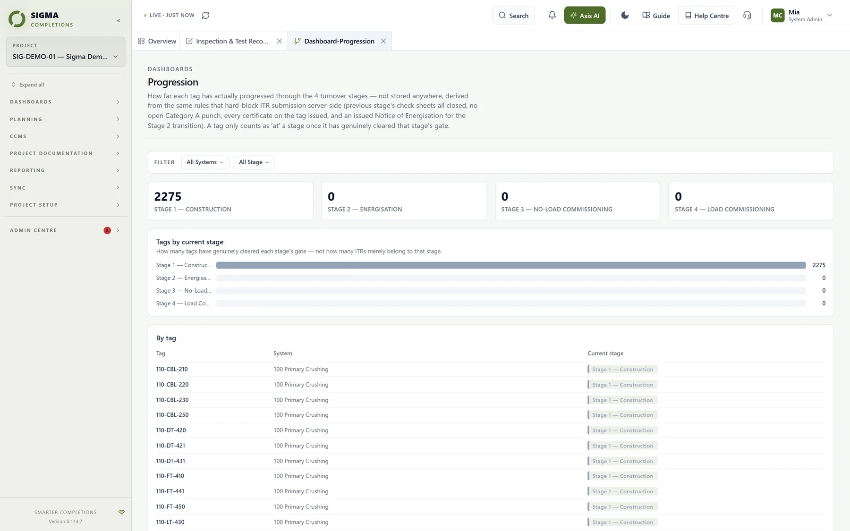Expand the Sync sidebar section
The height and width of the screenshot is (531, 850).
click(x=65, y=188)
